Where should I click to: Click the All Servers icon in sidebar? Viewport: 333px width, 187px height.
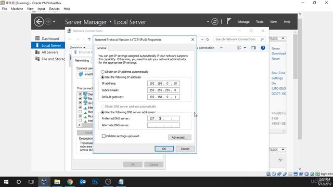pyautogui.click(x=37, y=52)
